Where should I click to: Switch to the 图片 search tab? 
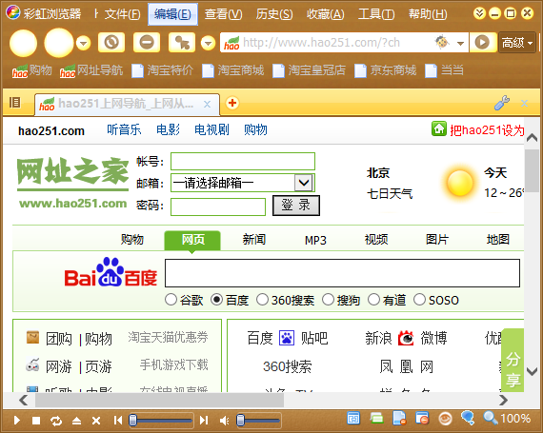(x=437, y=239)
